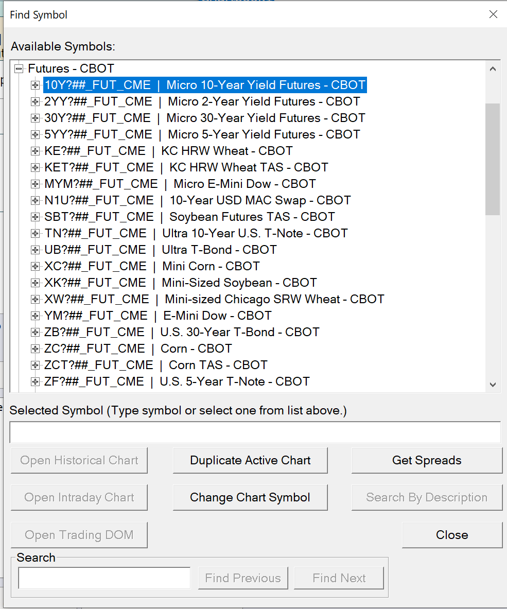
Task: Select KE?##_FUT_CME KC HRW Wheat symbol
Action: click(168, 151)
